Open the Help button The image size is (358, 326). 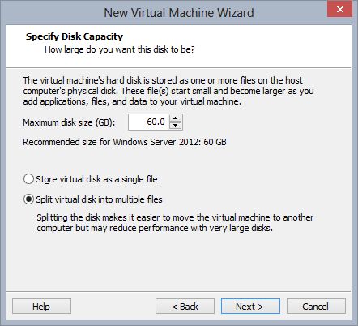[x=41, y=307]
